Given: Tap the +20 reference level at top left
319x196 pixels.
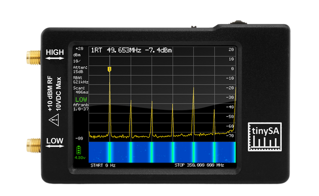Looking at the screenshot, I should point(79,49).
